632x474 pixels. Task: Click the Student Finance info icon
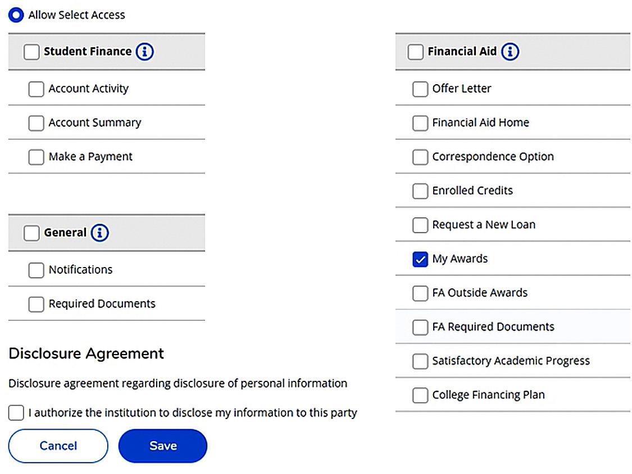pos(144,52)
